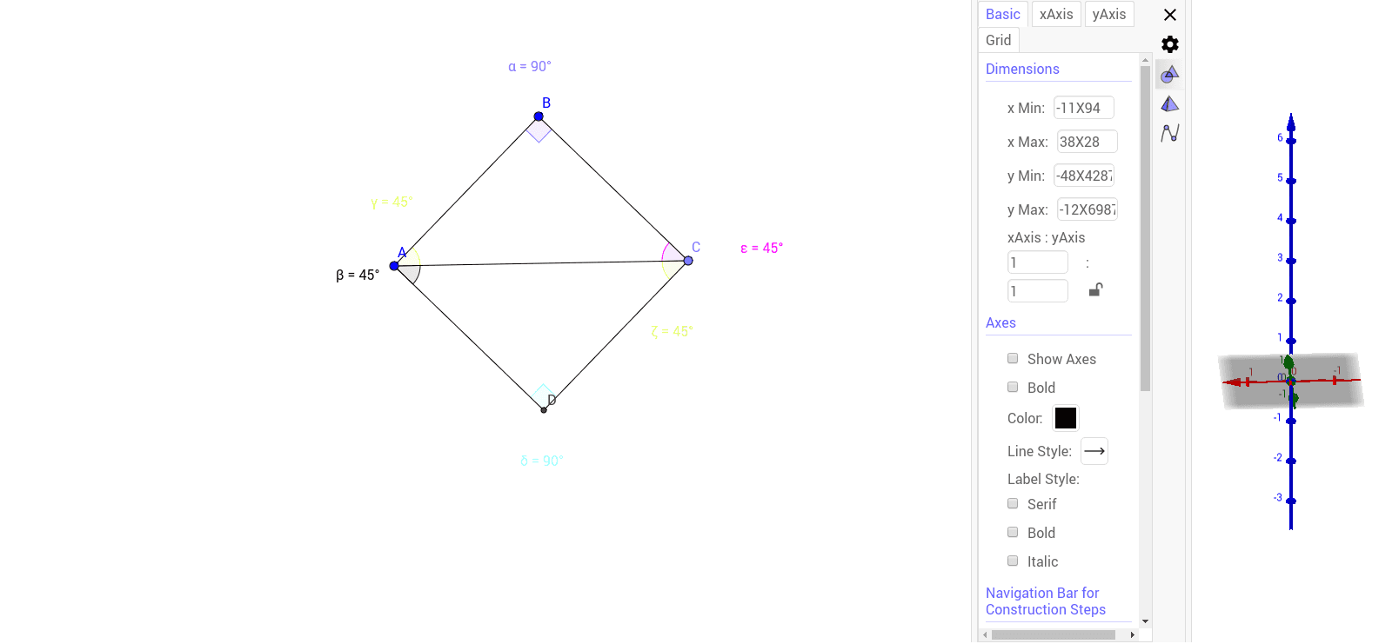Viewport: 1392px width, 644px height.
Task: Click the vertical scrollbar in properties panel
Action: click(1145, 228)
